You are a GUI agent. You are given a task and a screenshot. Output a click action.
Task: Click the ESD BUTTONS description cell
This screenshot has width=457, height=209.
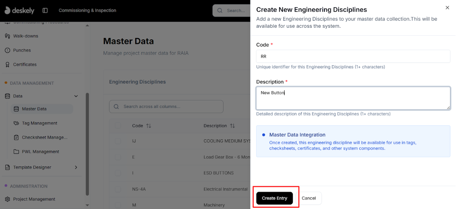218,173
